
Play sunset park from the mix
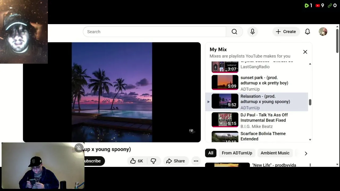coord(225,83)
